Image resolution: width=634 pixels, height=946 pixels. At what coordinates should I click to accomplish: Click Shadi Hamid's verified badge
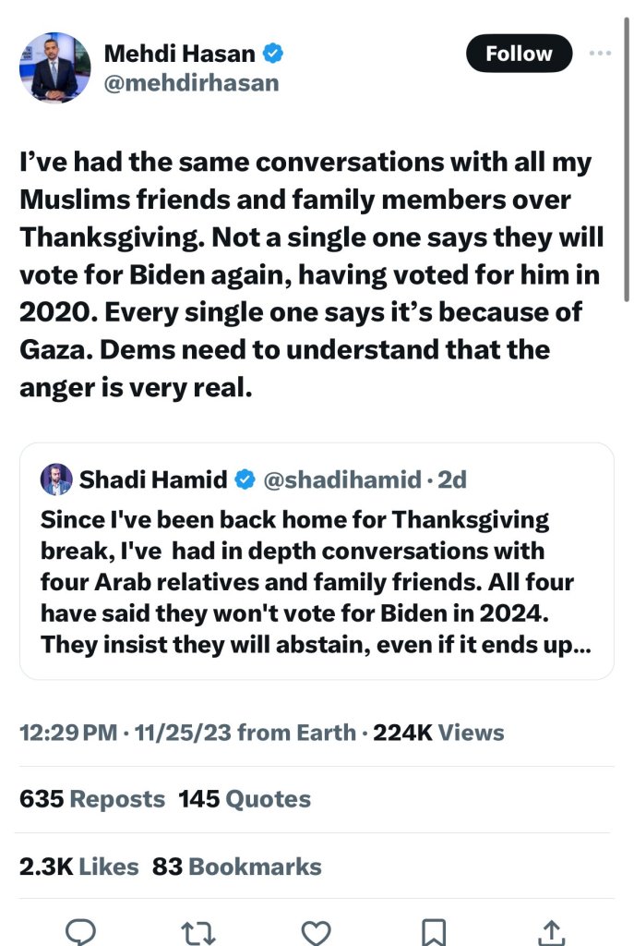tap(245, 479)
